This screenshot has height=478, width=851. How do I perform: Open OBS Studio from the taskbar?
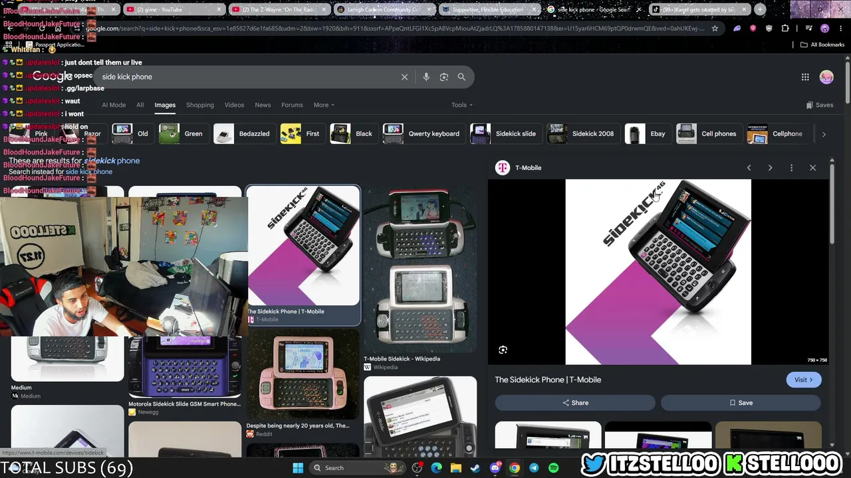pos(417,468)
